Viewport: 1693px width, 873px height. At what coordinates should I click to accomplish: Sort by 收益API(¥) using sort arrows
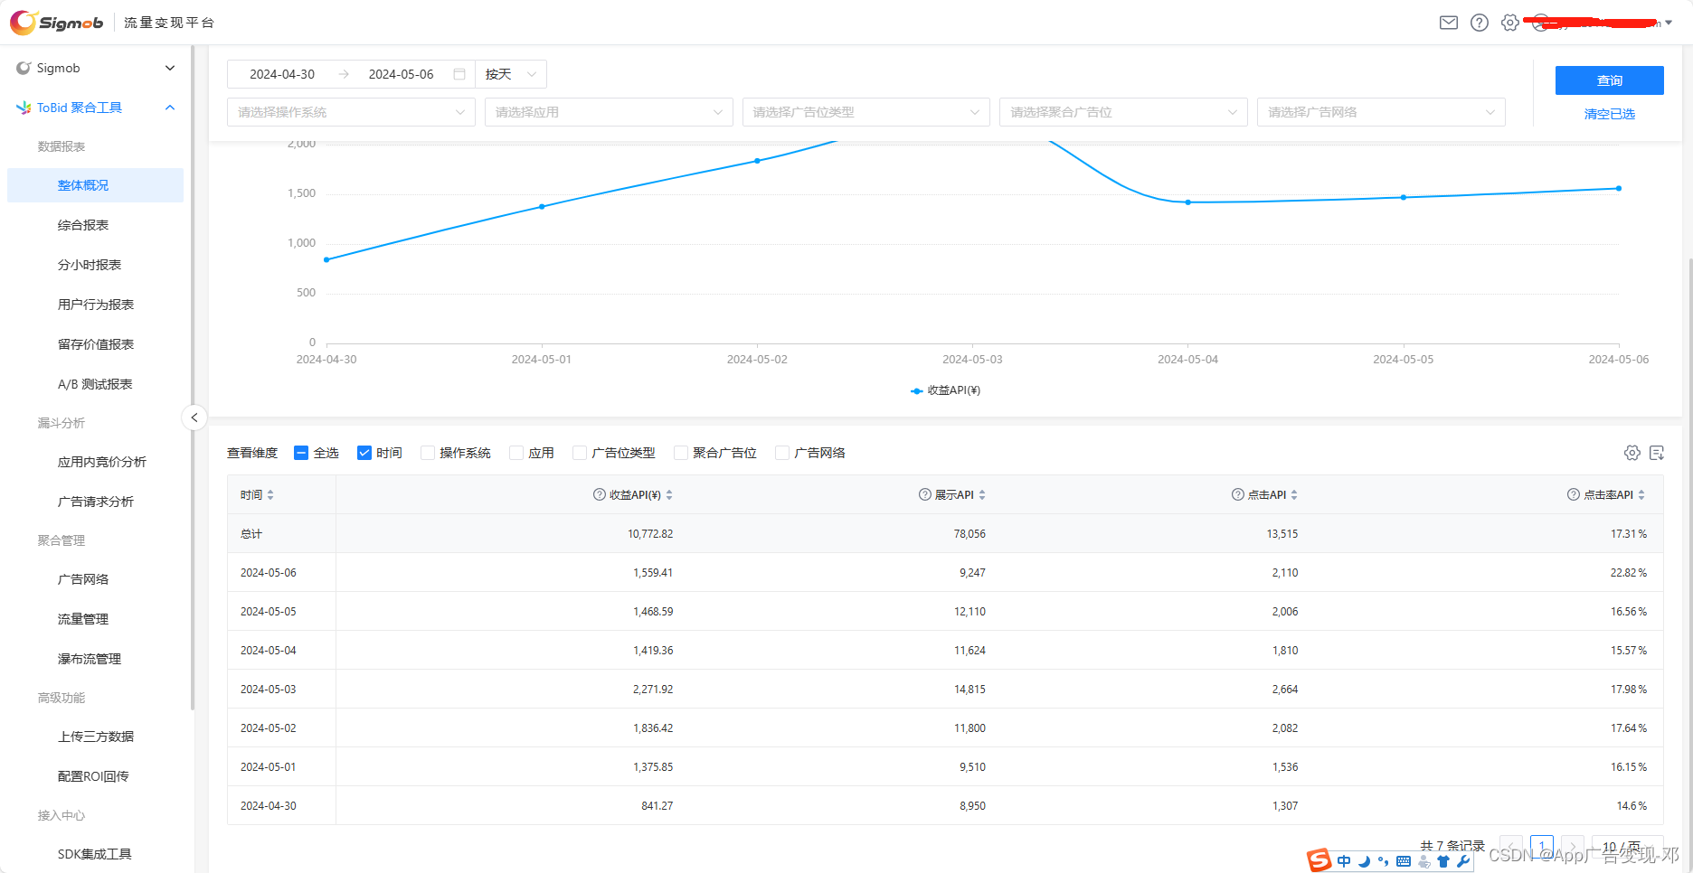point(669,495)
